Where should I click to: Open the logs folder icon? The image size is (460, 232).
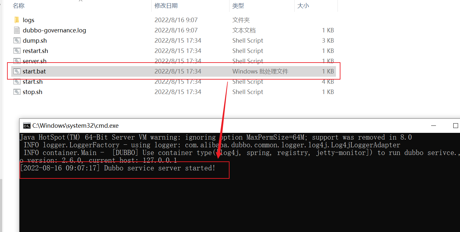(17, 20)
